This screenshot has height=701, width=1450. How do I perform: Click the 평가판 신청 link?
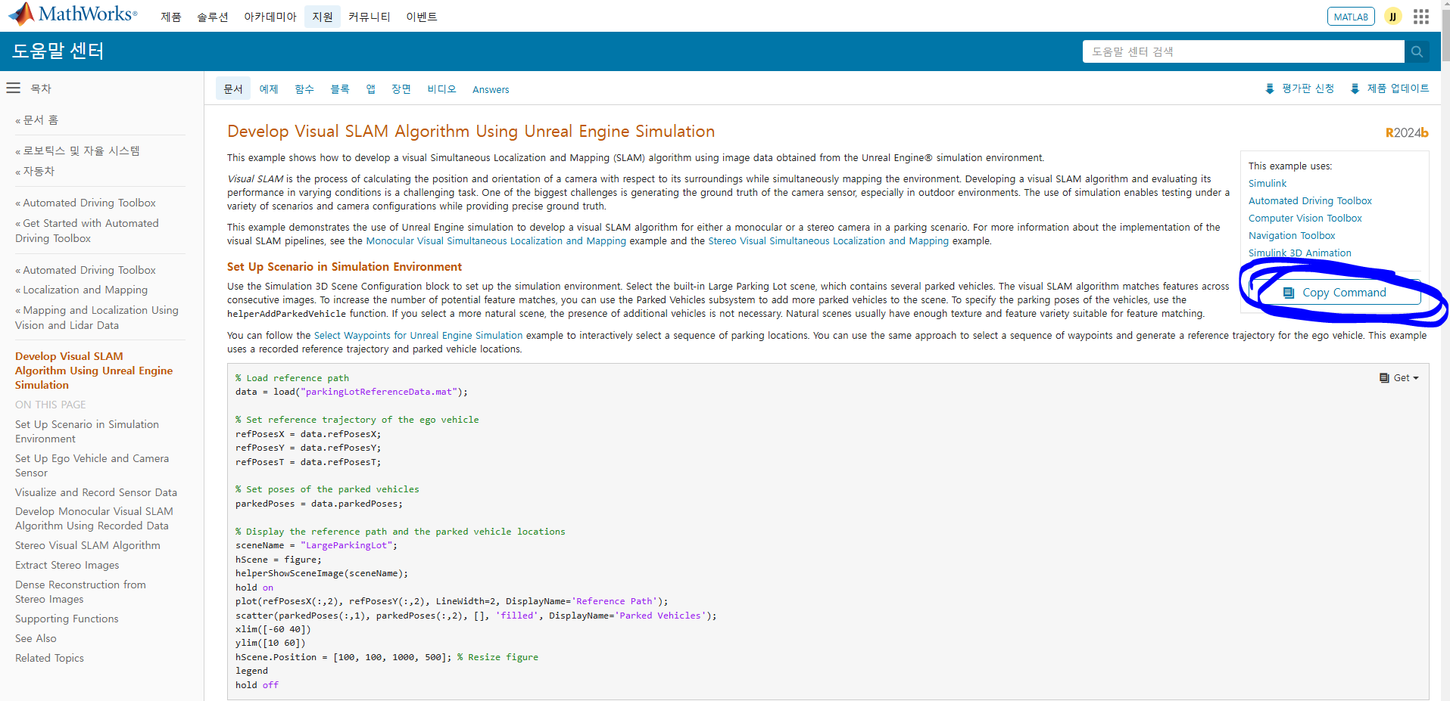tap(1308, 89)
